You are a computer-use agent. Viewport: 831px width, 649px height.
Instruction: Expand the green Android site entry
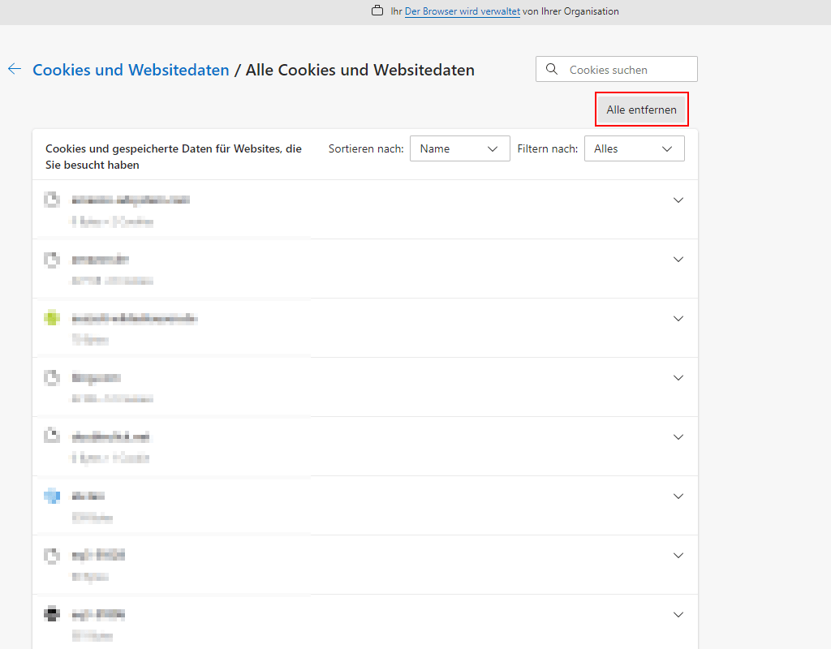pyautogui.click(x=678, y=318)
